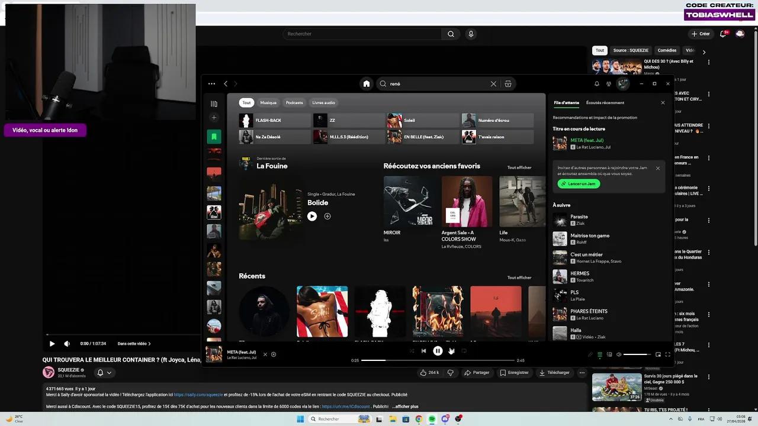Select the Tout filter chip in Spotify
The image size is (758, 426).
[x=246, y=103]
